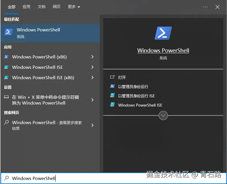The image size is (227, 184).
Task: Click 打开 to launch PowerShell
Action: (122, 77)
